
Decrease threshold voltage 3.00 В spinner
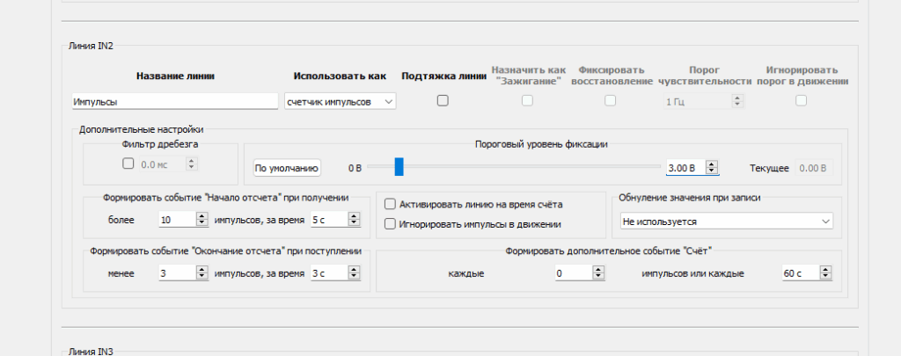tap(713, 171)
